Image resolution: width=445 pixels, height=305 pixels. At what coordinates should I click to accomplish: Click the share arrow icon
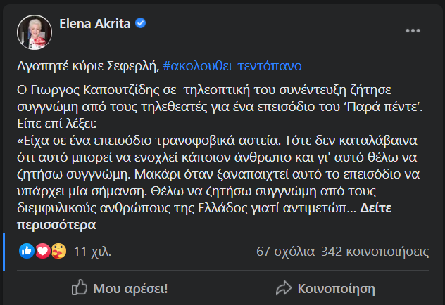(x=283, y=288)
